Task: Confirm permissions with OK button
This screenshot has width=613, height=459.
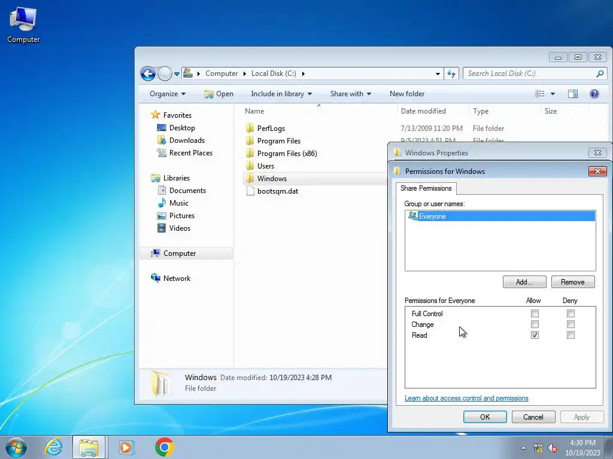Action: pyautogui.click(x=485, y=417)
